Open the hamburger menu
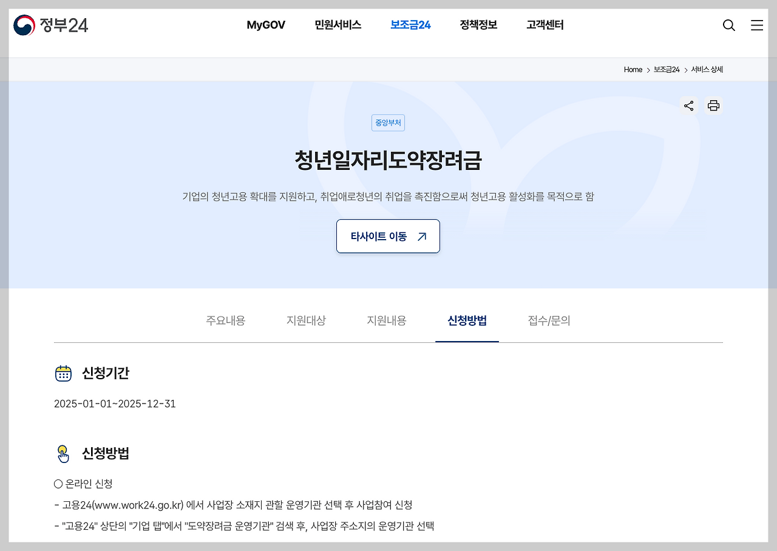Image resolution: width=777 pixels, height=551 pixels. 756,25
